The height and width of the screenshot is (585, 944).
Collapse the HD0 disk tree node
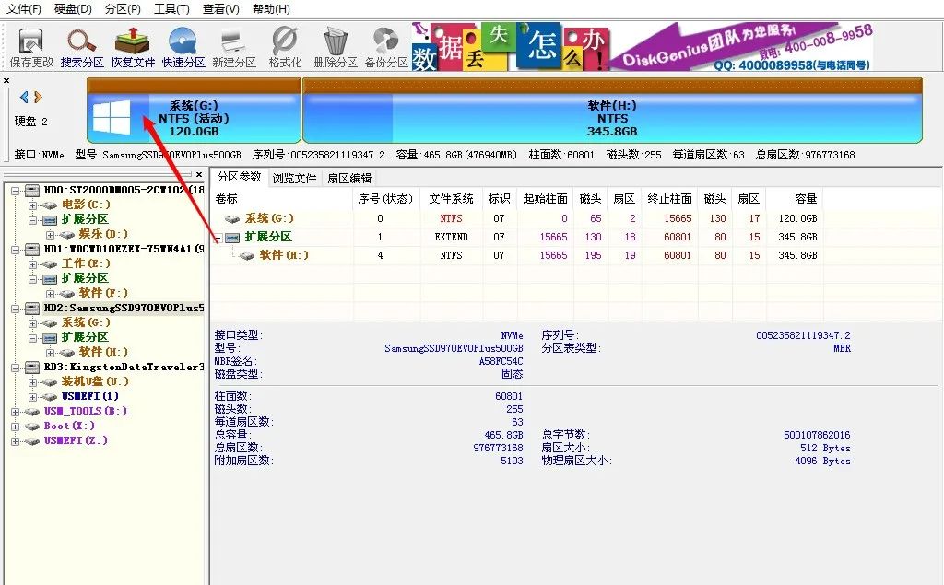[x=15, y=190]
